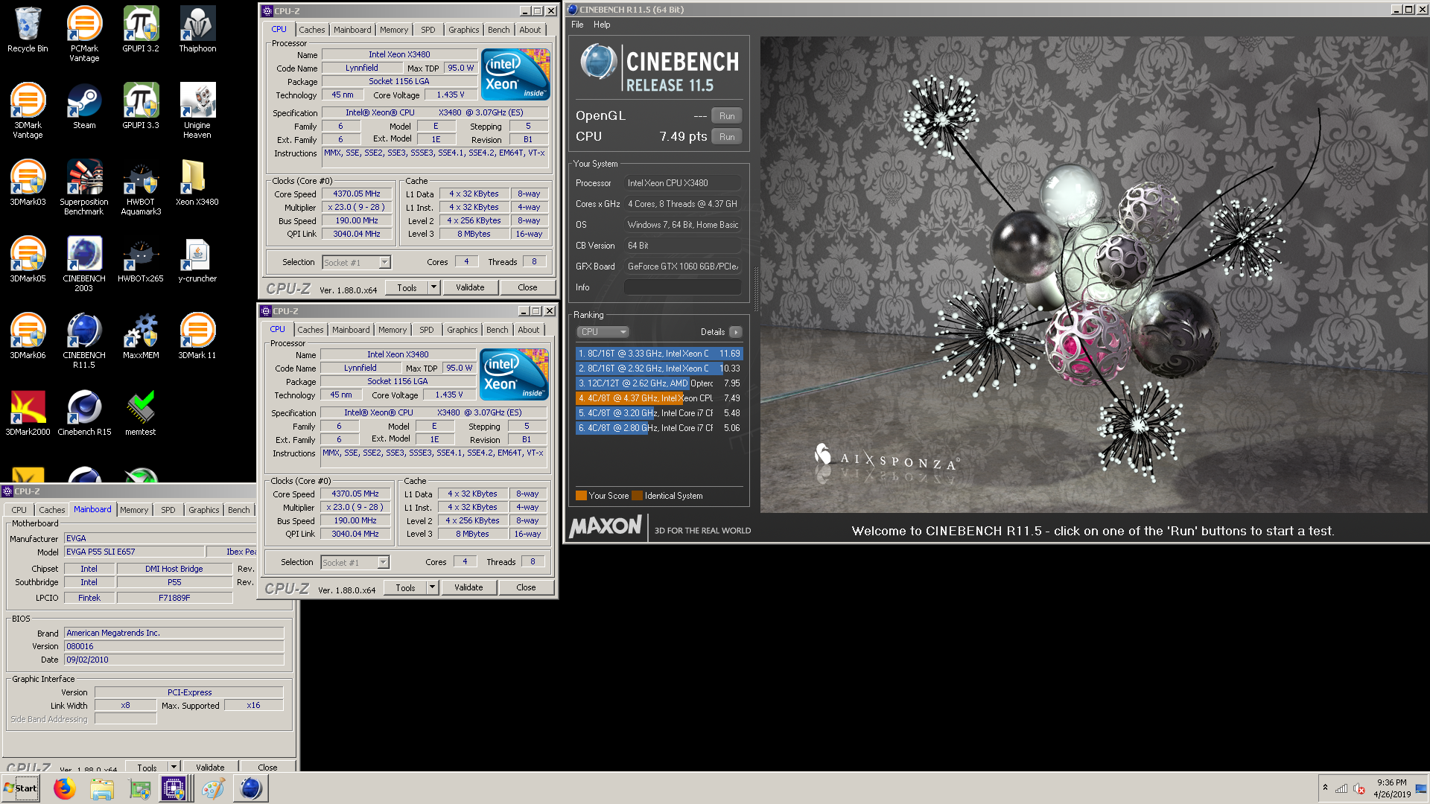Viewport: 1430px width, 804px height.
Task: Click Close button in middle CPU-Z window
Action: (x=526, y=587)
